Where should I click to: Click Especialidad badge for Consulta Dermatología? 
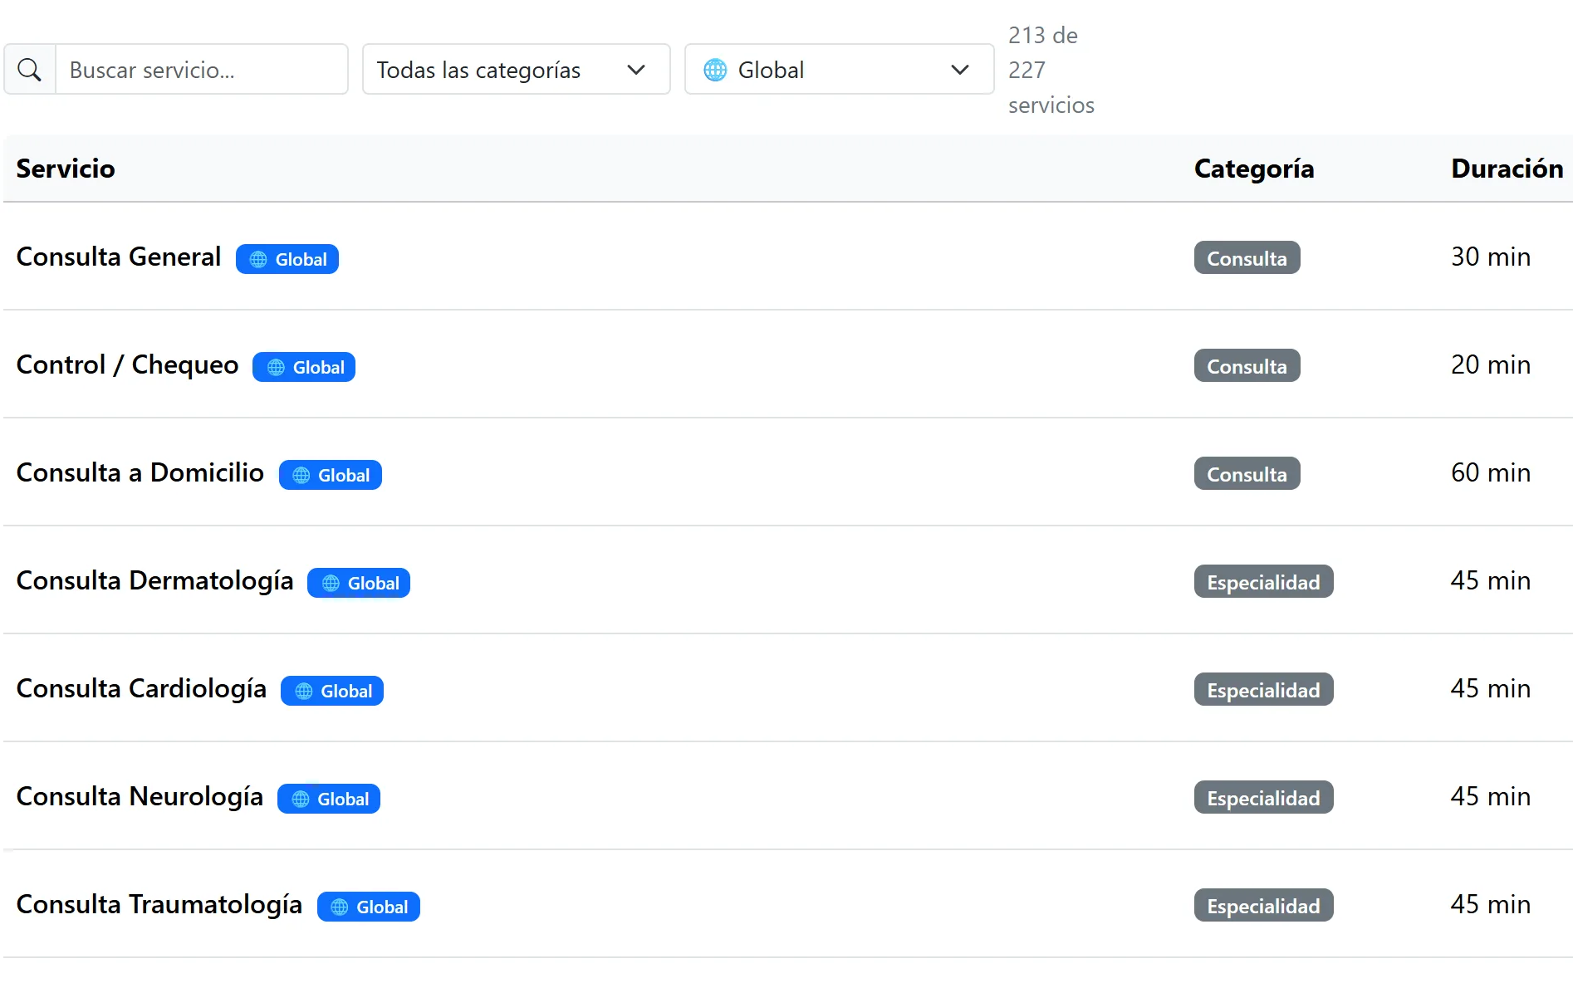(1263, 581)
